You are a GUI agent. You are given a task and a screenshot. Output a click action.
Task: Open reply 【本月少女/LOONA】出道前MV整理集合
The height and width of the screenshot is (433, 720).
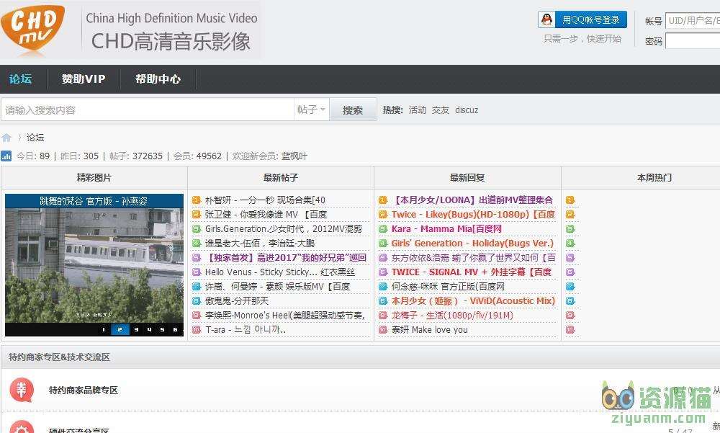472,200
